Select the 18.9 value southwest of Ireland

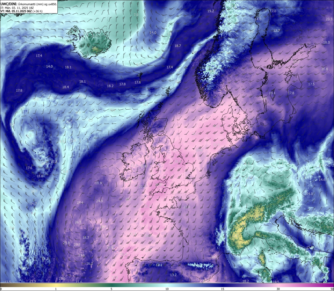[x=98, y=183]
